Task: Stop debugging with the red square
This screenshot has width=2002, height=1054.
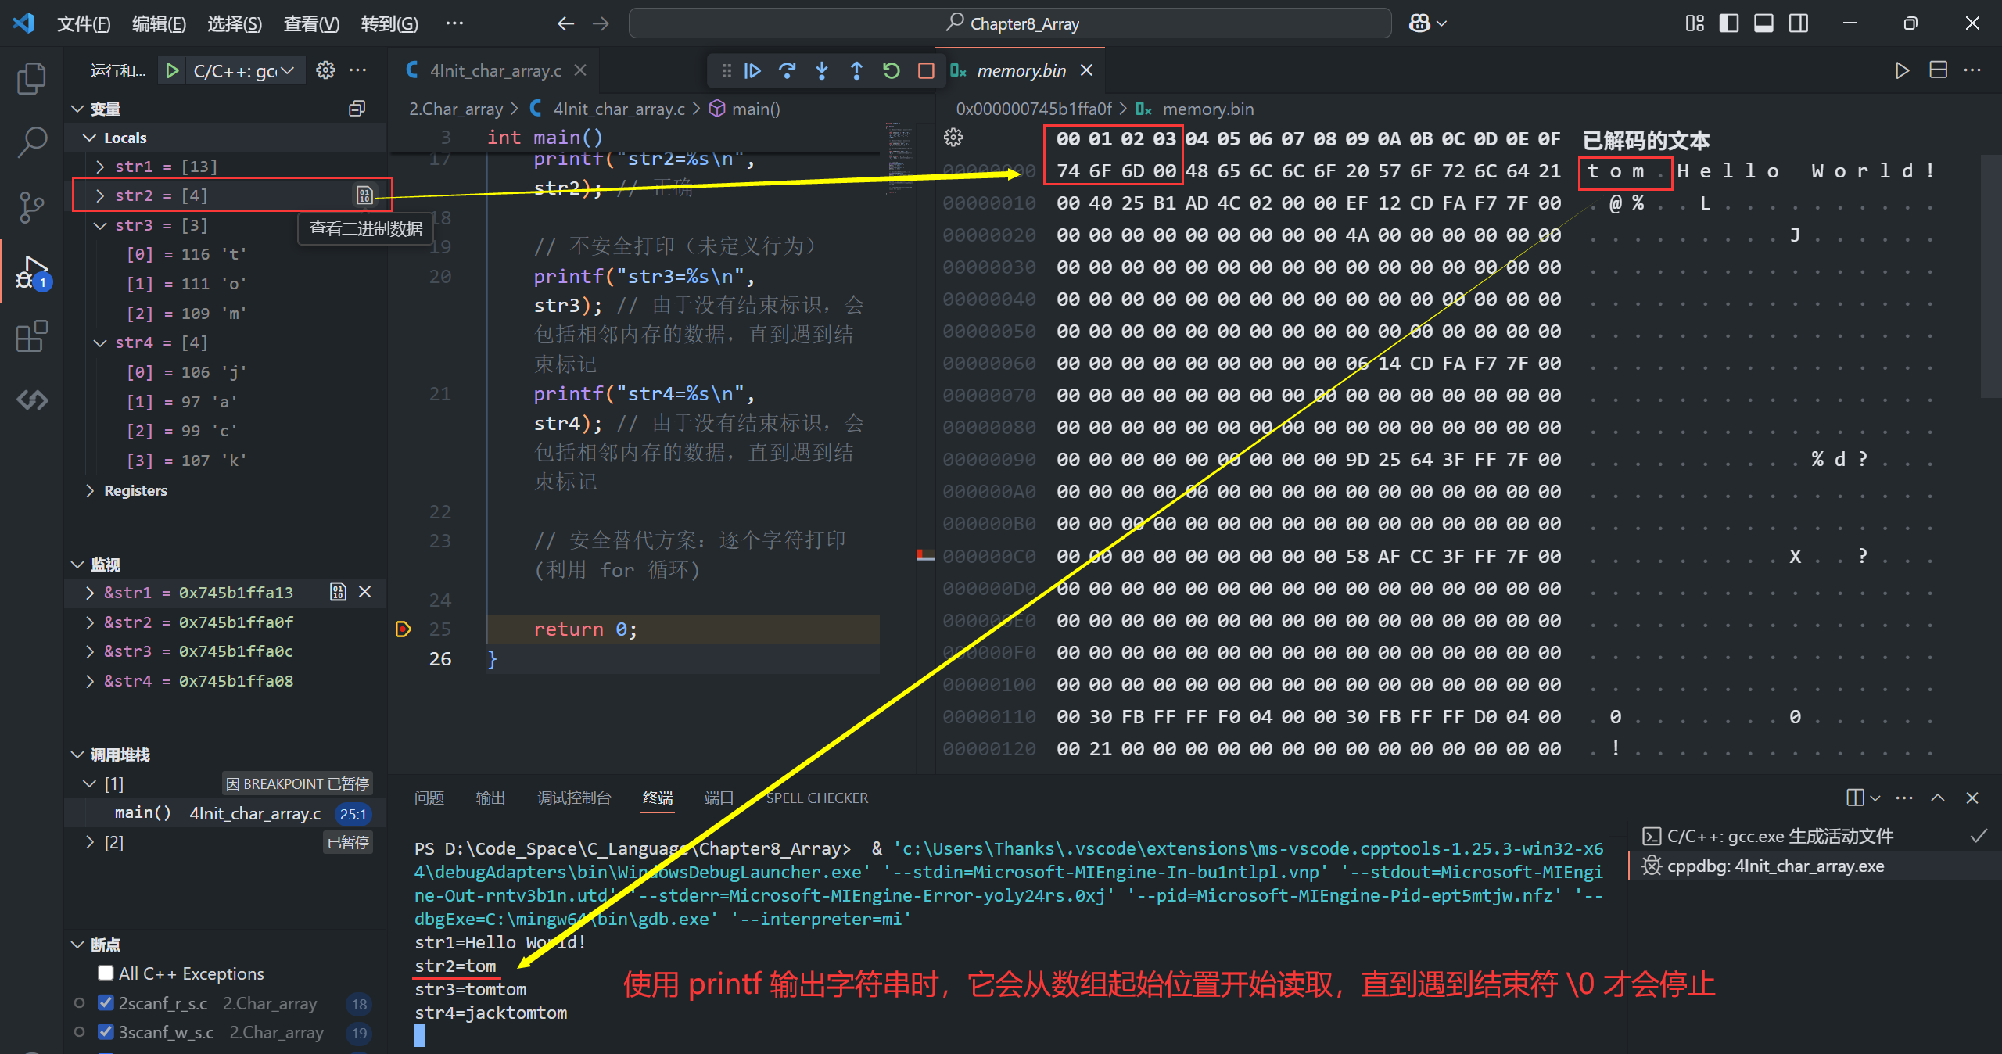Action: click(926, 71)
